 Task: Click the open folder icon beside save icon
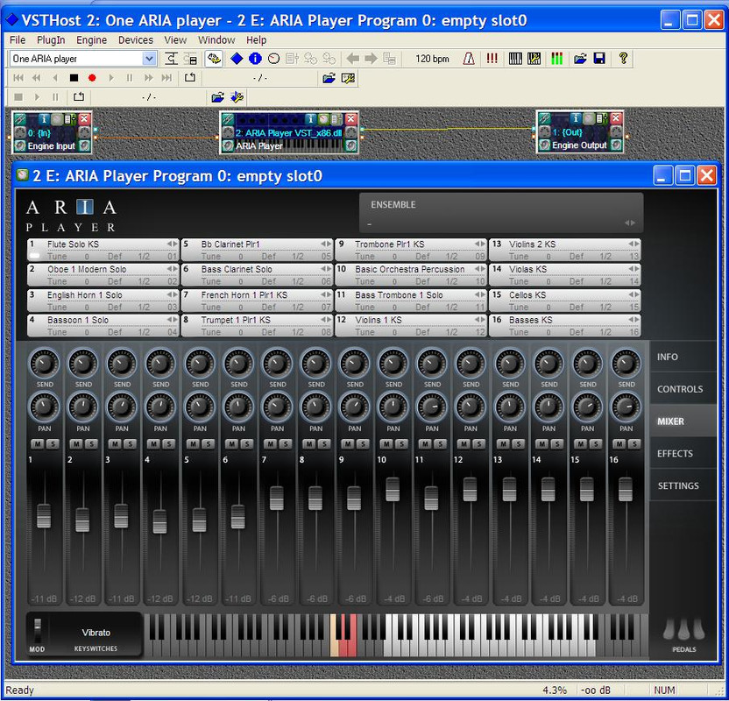[x=580, y=59]
